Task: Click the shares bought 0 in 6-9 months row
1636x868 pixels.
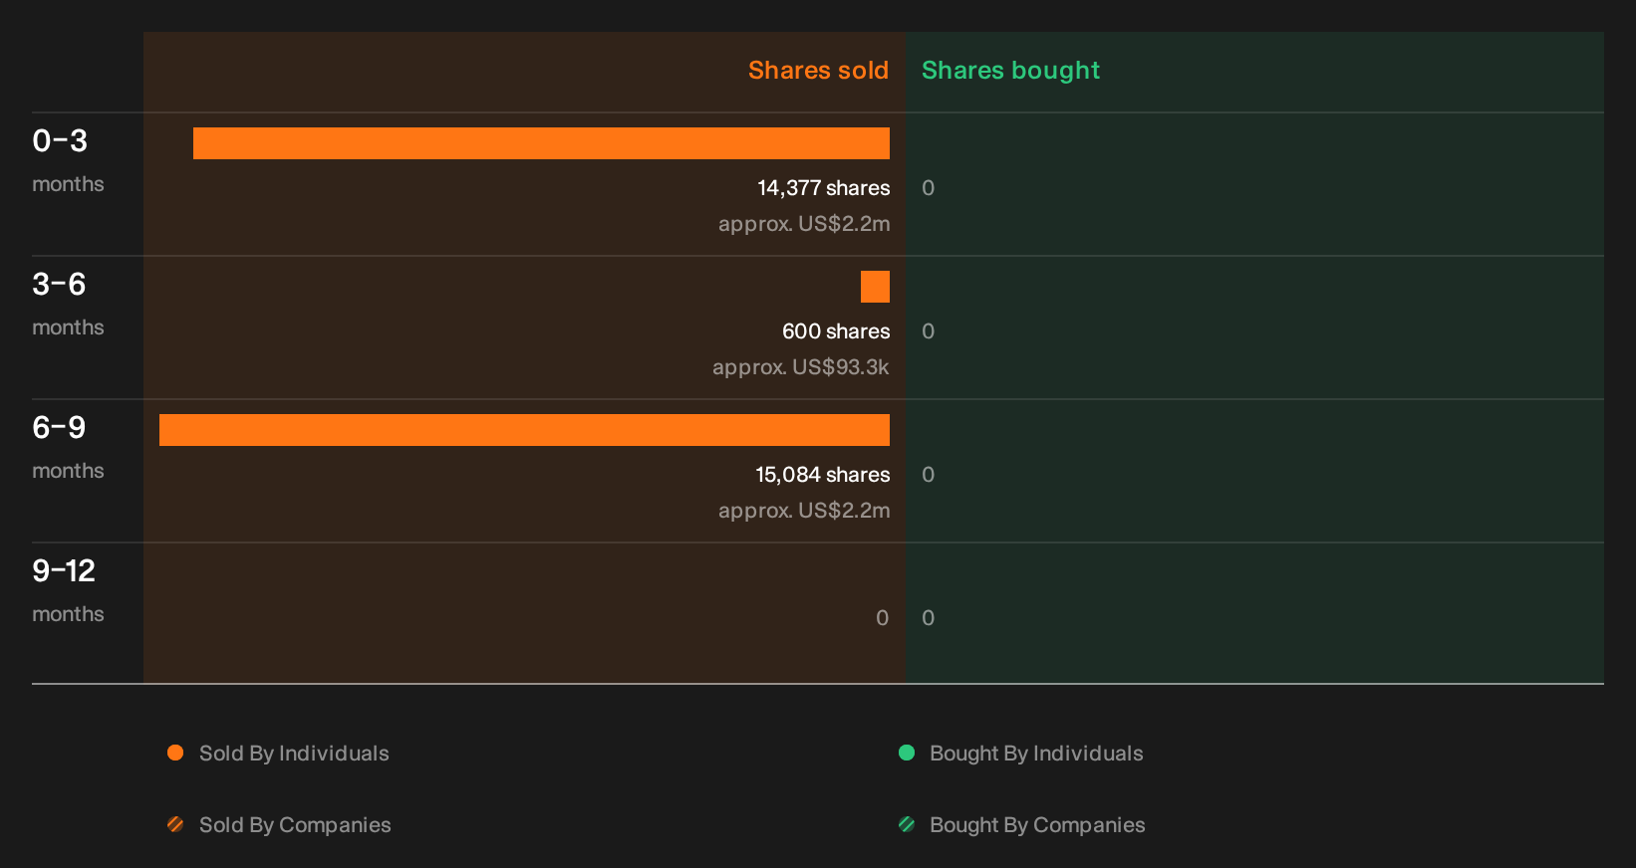Action: tap(929, 475)
